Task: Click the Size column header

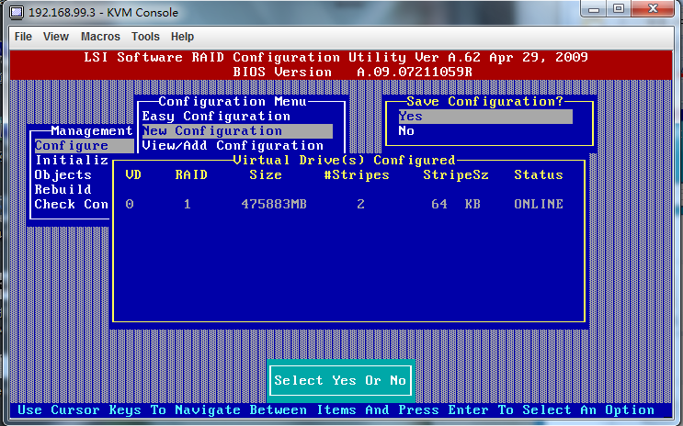Action: click(x=266, y=175)
